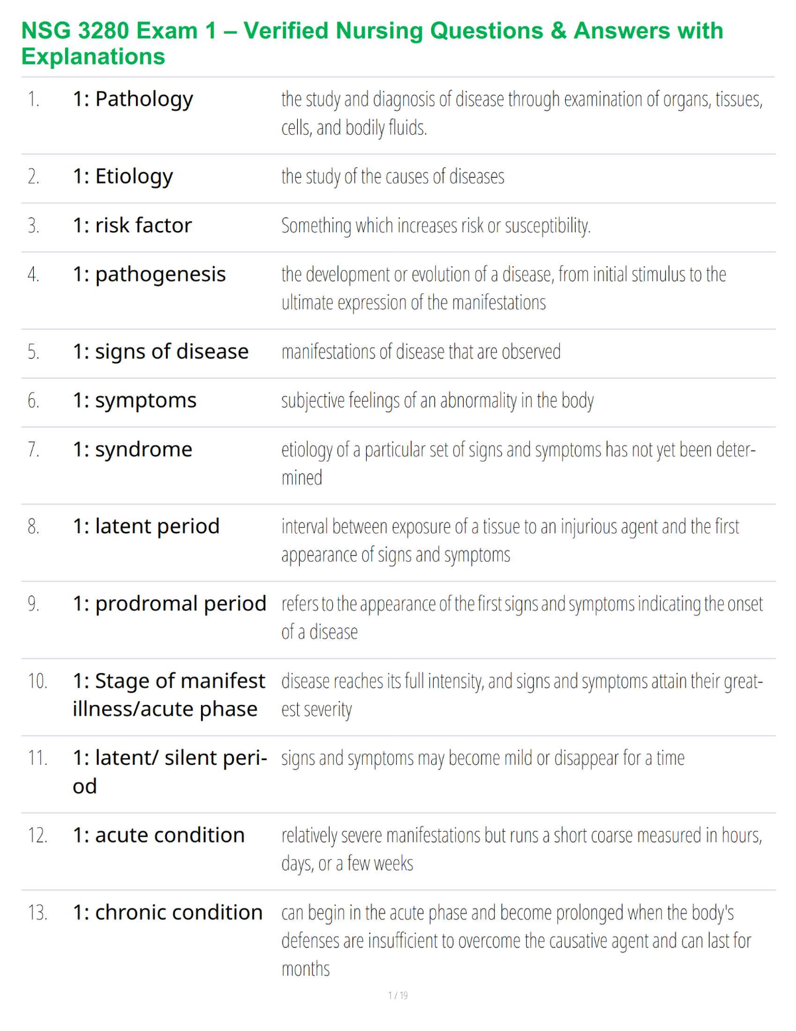
Task: Select the term '1: Pathology'
Action: point(133,99)
